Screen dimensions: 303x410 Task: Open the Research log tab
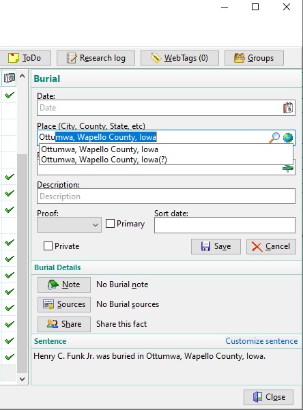(x=96, y=58)
